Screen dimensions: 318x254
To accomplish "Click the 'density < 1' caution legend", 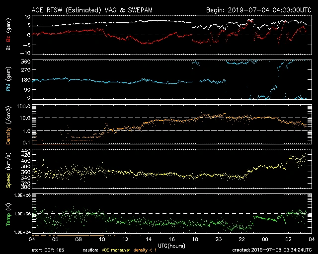I will click(145, 250).
